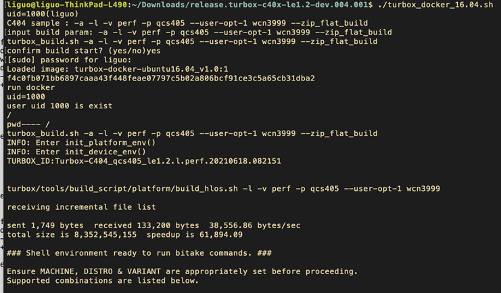Click the liguo@liguo-ThinkPad-L490 prompt text

[x=67, y=5]
